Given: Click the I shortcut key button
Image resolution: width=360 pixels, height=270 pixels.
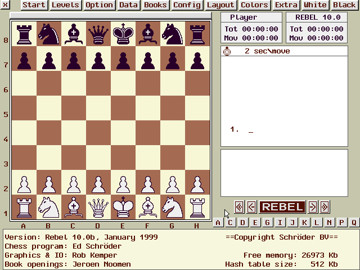Looking at the screenshot, I should click(280, 223).
